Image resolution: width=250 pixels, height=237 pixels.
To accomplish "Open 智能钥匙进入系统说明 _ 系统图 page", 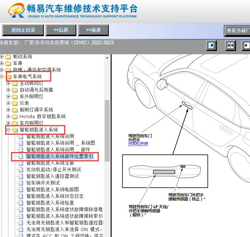I will [60, 143].
